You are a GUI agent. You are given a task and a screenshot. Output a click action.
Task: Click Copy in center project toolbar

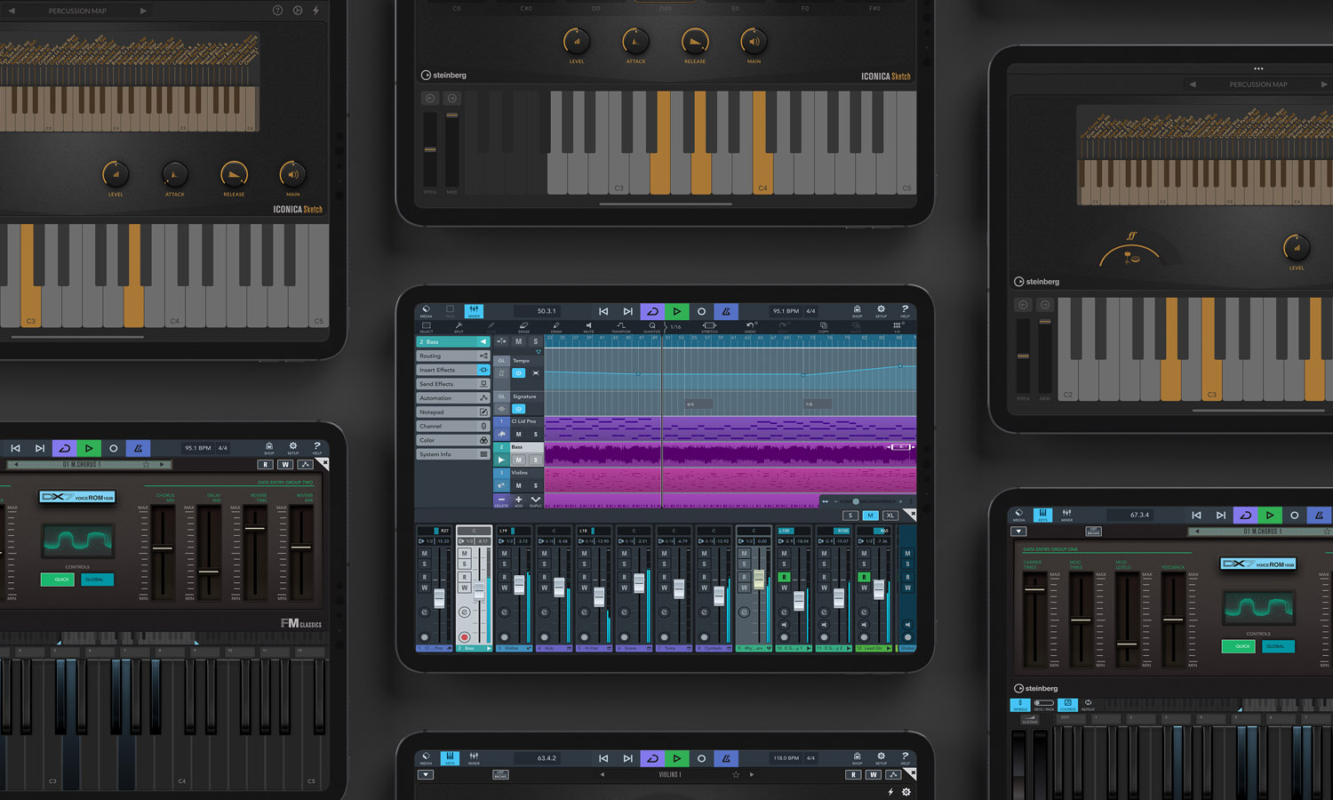[823, 327]
